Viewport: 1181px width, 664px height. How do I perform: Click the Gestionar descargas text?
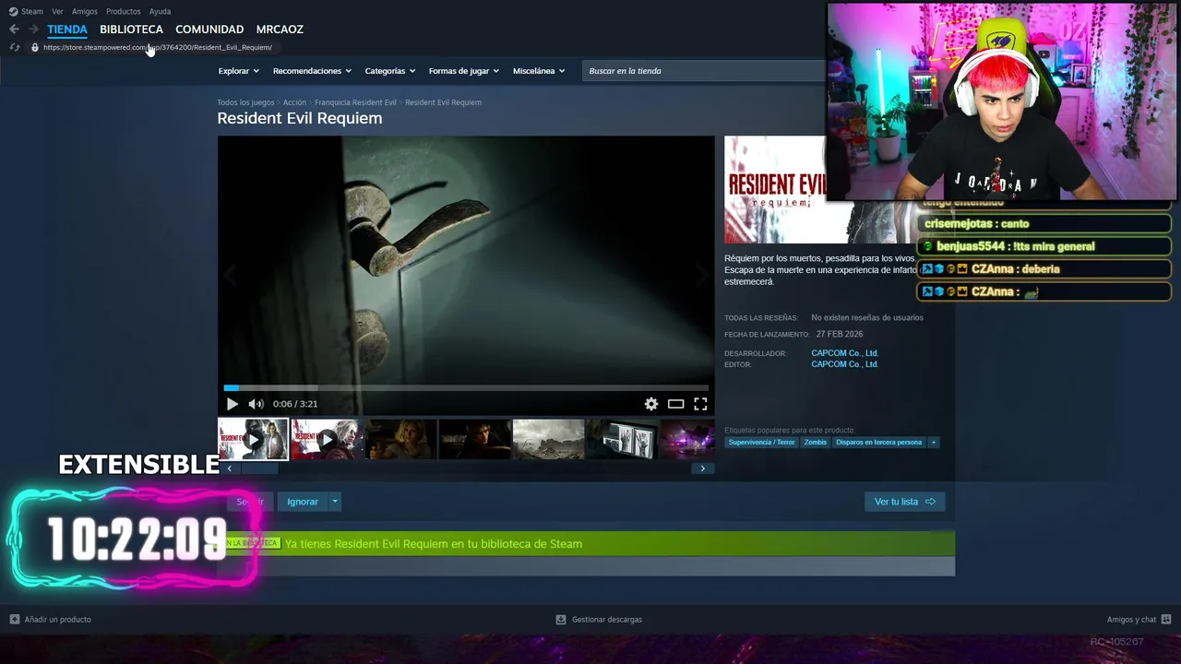607,620
